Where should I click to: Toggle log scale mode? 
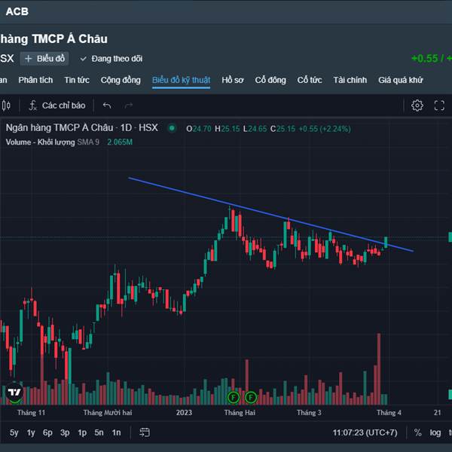(x=435, y=432)
